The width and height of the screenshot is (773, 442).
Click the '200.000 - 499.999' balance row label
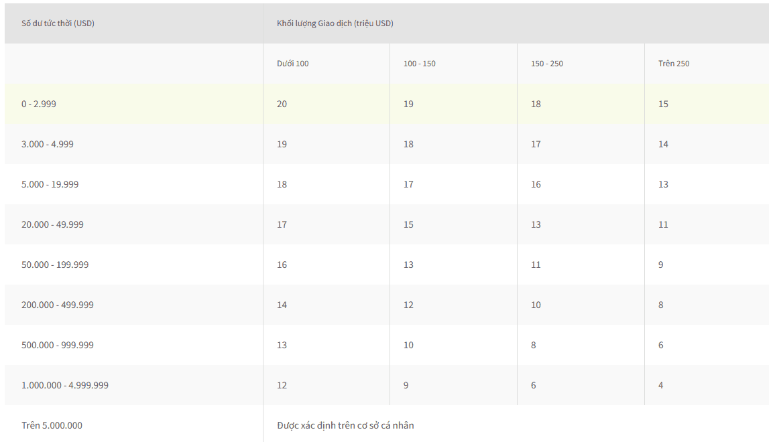57,305
